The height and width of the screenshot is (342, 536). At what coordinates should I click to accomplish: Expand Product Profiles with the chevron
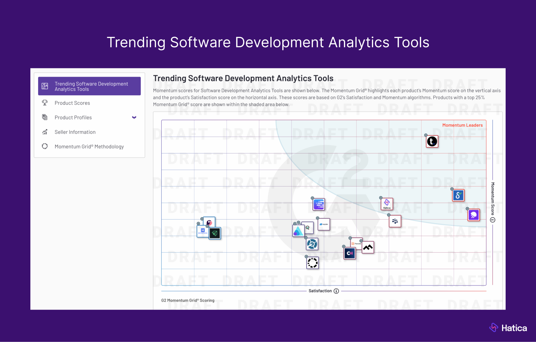tap(134, 117)
